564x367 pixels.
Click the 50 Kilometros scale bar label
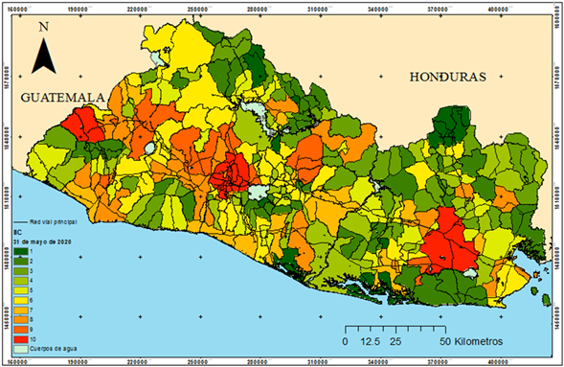point(471,341)
